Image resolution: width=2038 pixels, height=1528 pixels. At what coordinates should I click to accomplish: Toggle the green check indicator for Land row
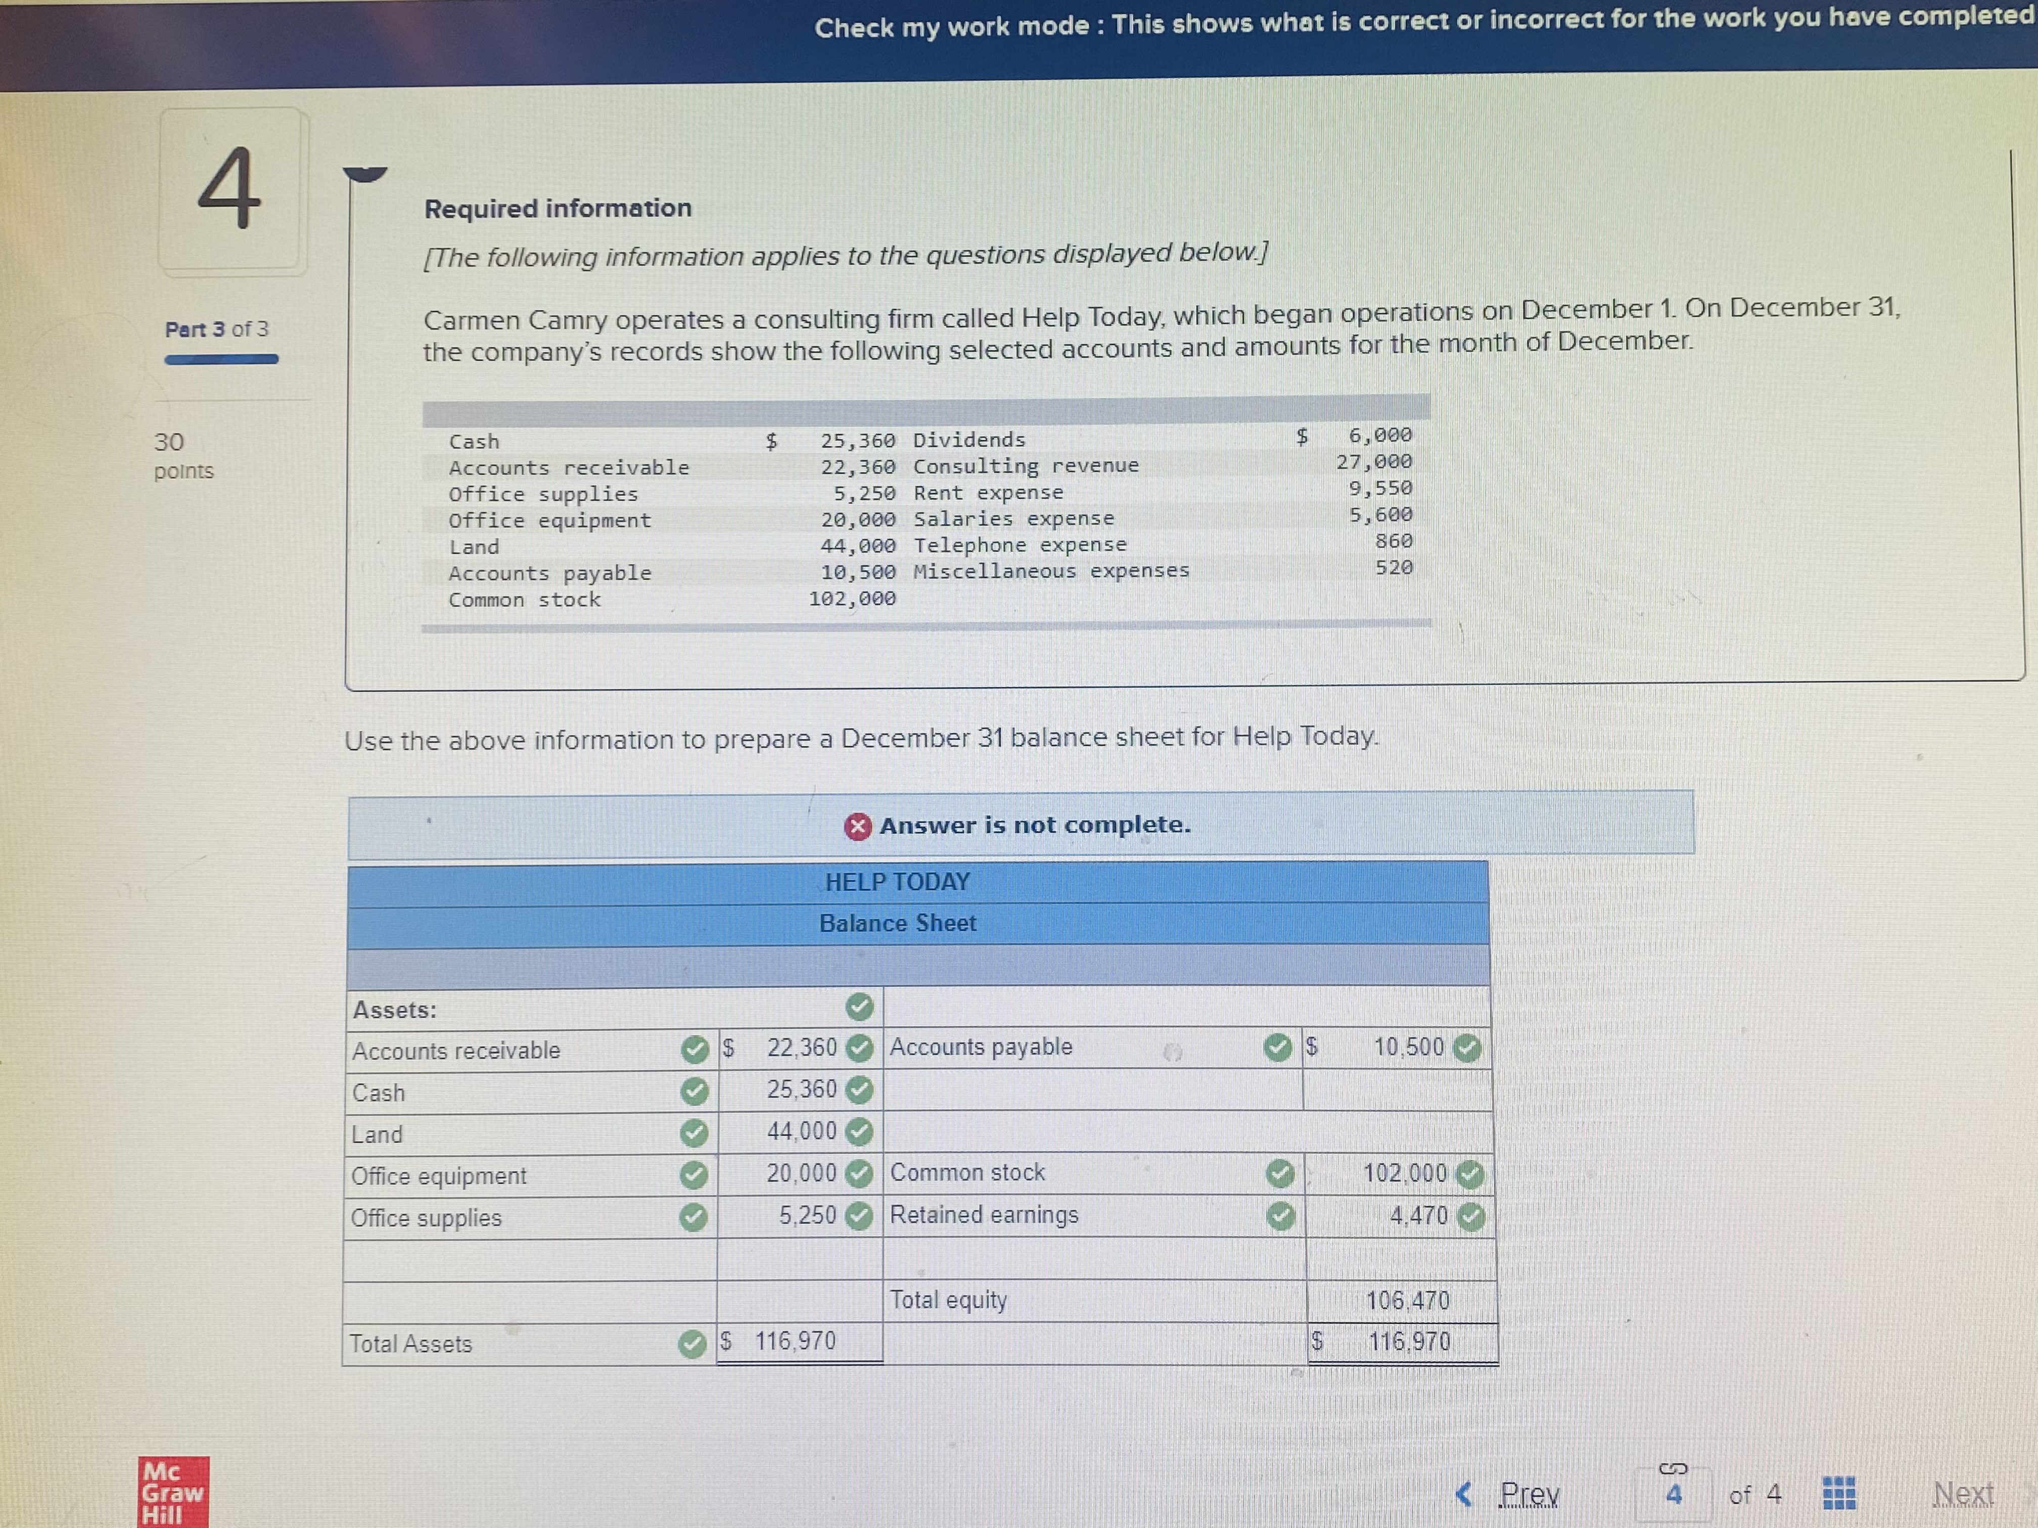pyautogui.click(x=696, y=1133)
